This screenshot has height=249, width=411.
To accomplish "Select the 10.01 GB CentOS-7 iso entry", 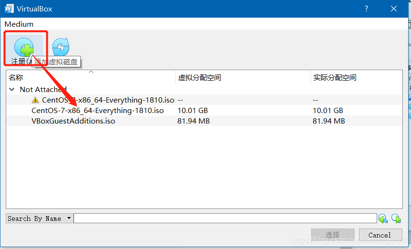I will (97, 111).
